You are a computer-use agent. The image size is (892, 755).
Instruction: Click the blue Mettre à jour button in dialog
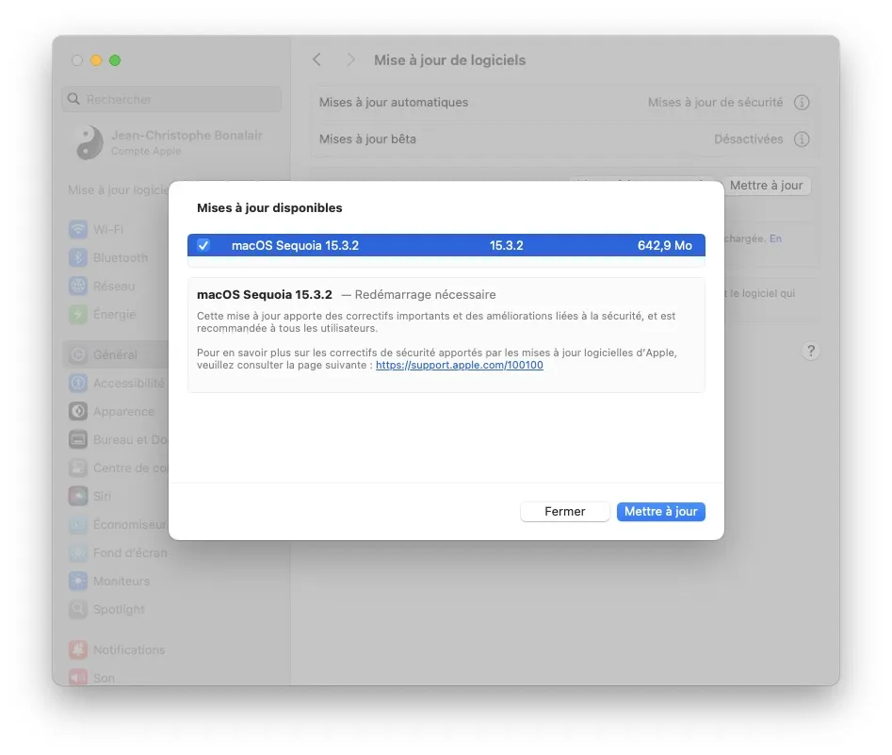pos(660,511)
